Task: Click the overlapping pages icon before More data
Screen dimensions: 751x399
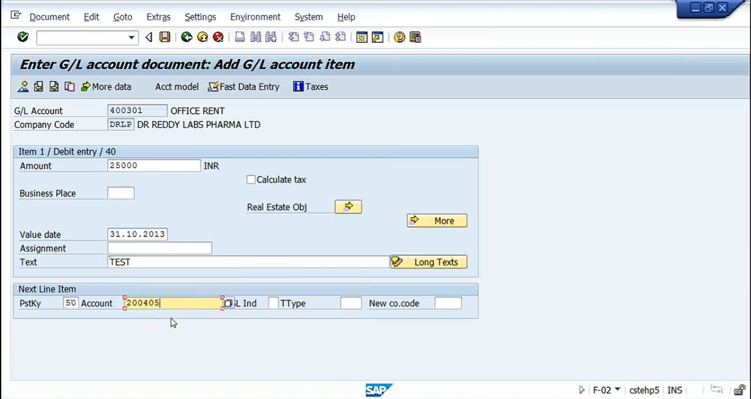Action: point(69,87)
